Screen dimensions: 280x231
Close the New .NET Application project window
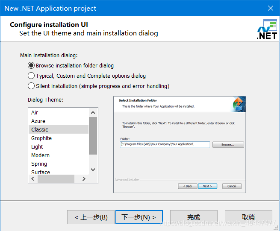click(x=271, y=8)
